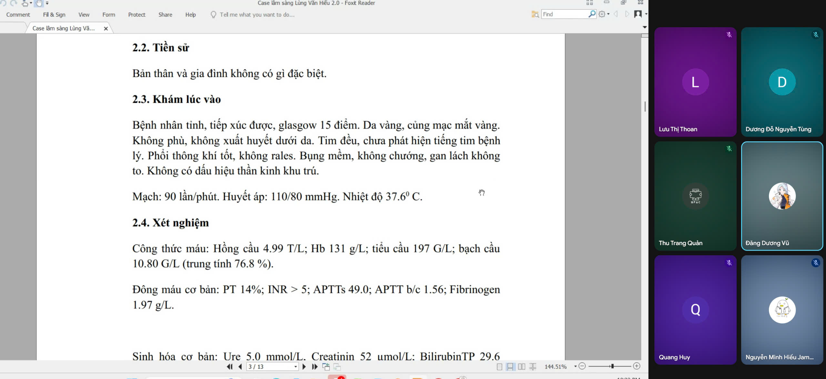Jump to the last page
826x379 pixels.
[315, 367]
